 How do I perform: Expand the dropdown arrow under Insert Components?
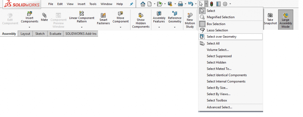[29, 27]
